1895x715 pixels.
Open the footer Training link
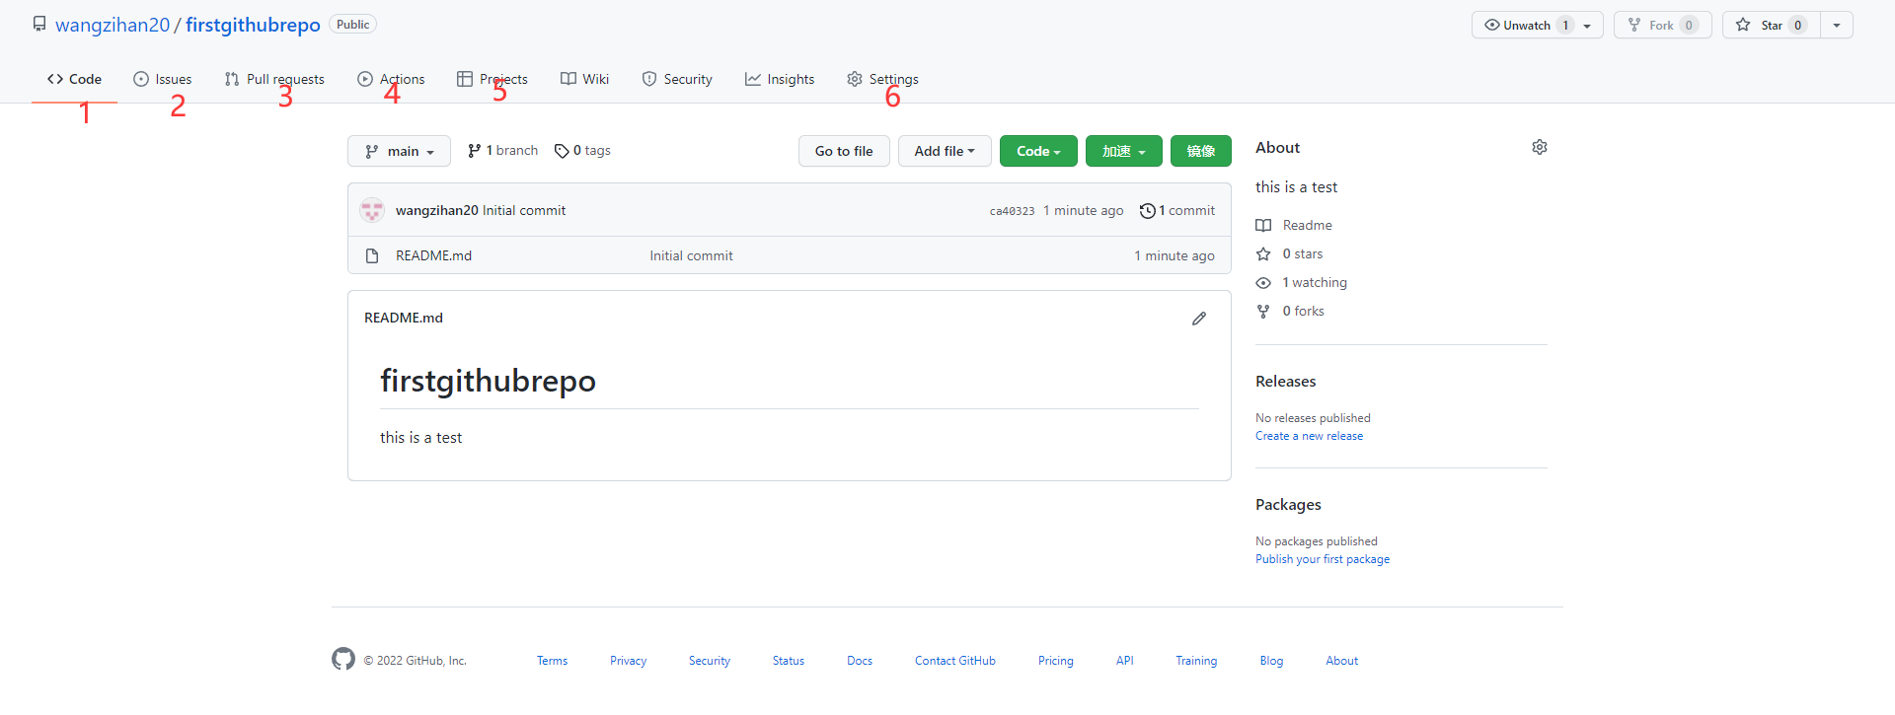1196,661
